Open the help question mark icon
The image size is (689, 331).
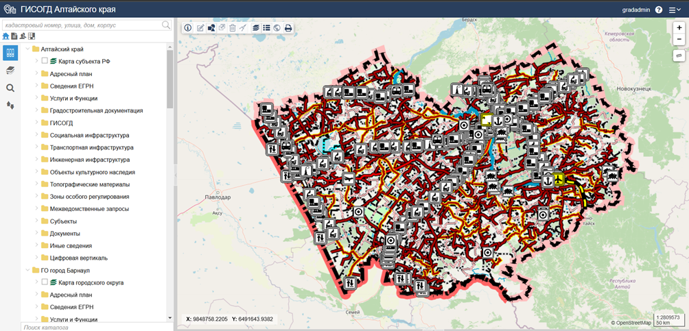(x=659, y=10)
